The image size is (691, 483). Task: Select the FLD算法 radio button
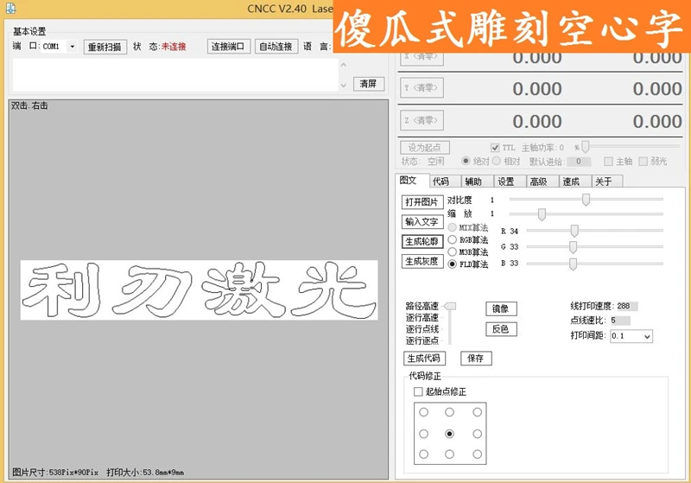(x=452, y=264)
